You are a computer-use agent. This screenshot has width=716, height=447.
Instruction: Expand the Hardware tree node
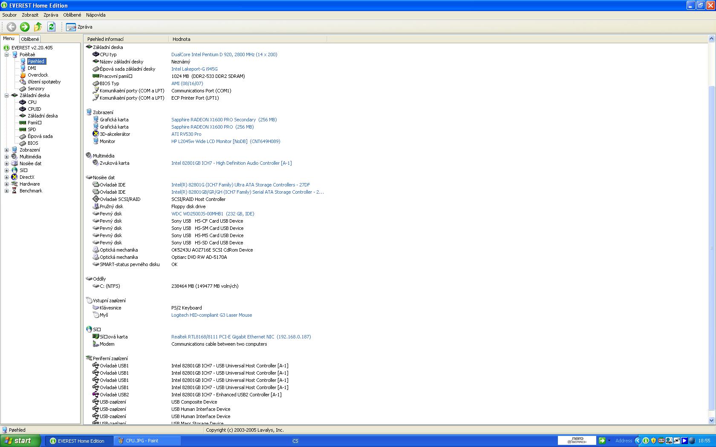coord(7,184)
